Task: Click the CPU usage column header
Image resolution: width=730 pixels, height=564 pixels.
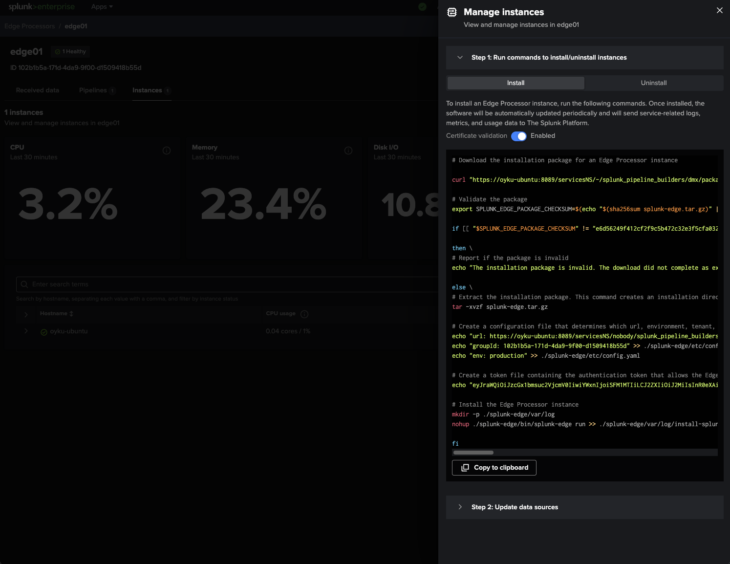Action: (280, 314)
